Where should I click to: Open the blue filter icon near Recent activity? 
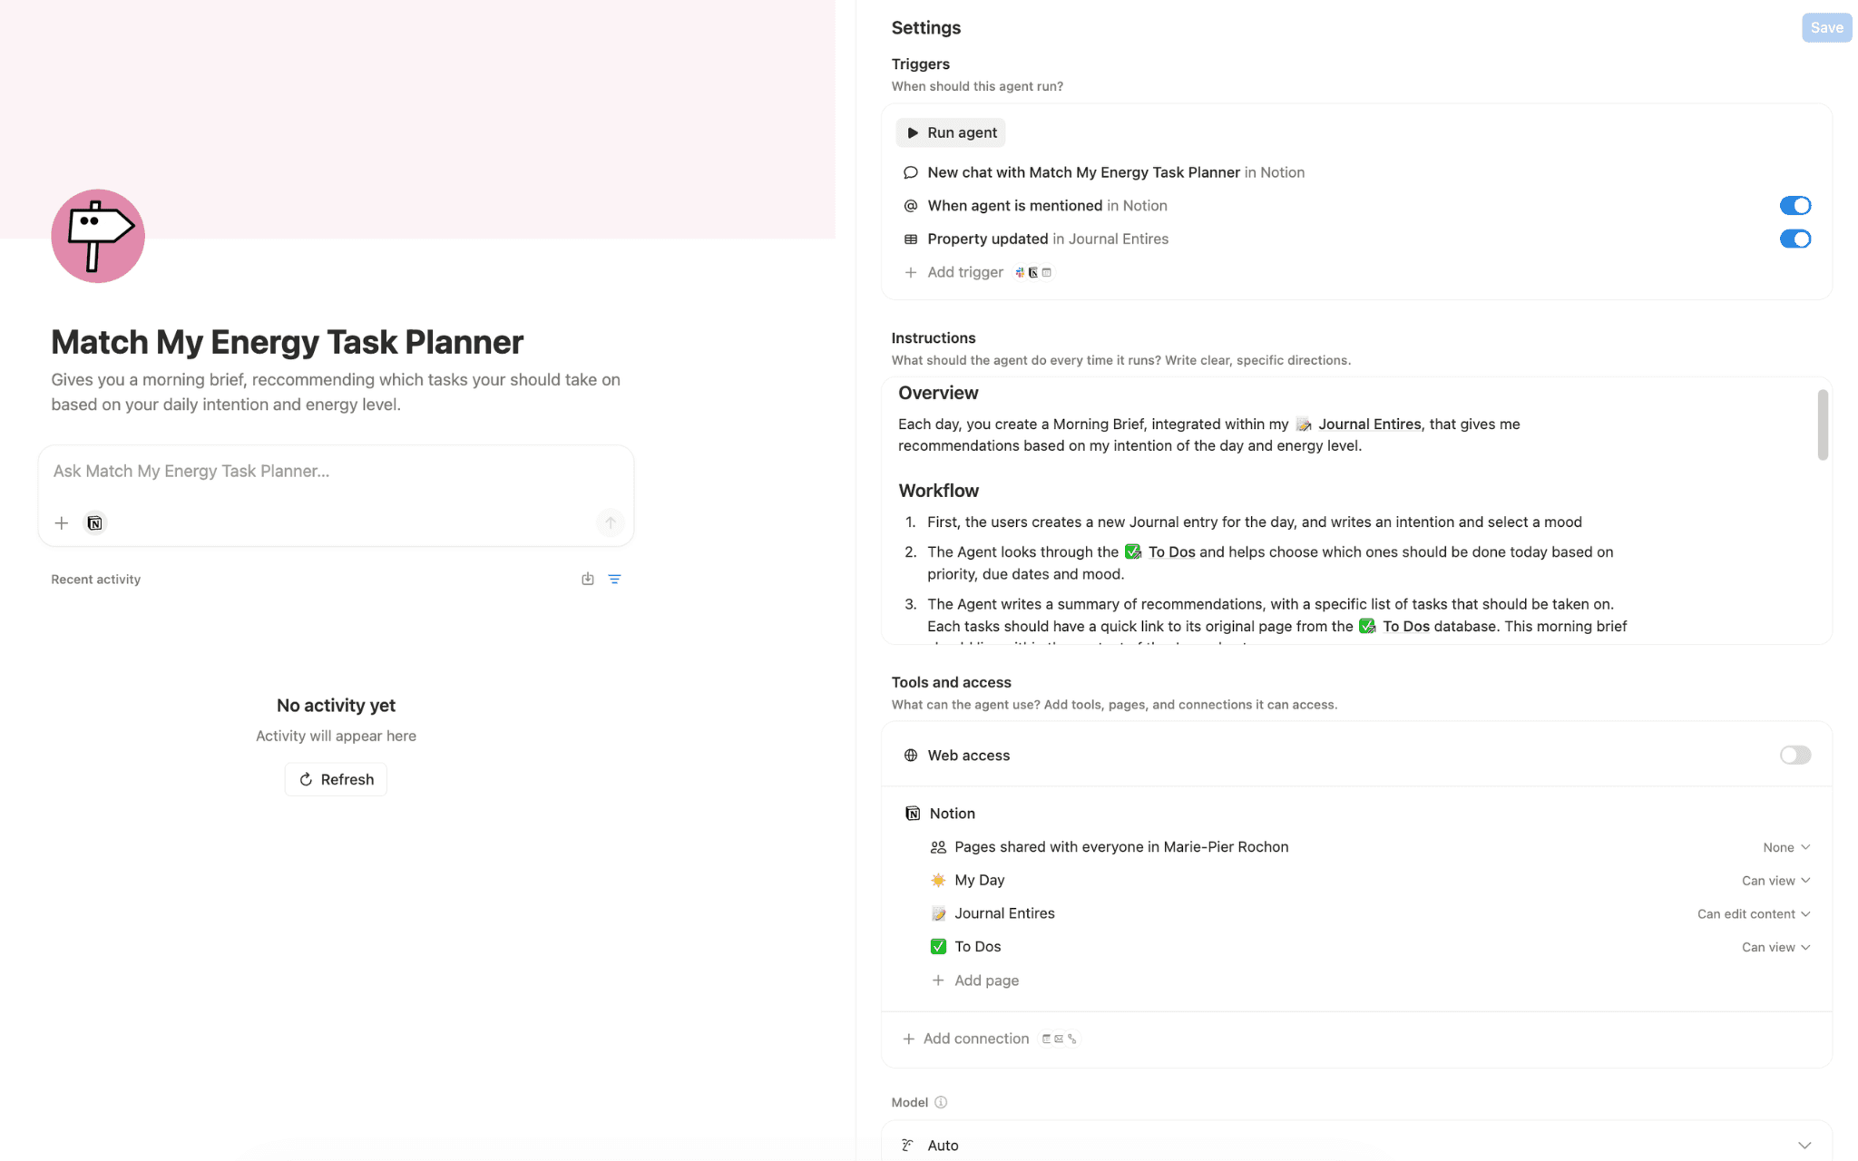coord(616,578)
